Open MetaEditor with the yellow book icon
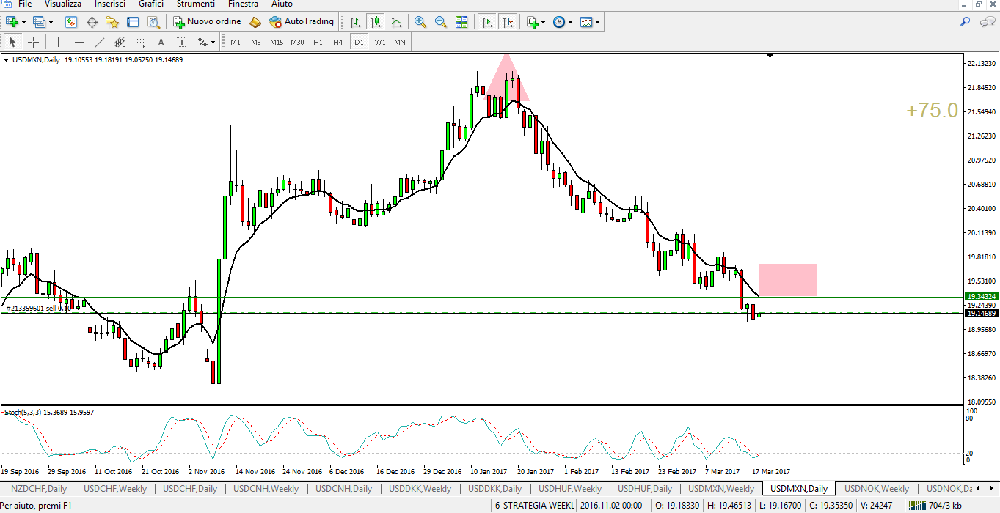This screenshot has width=1000, height=513. pyautogui.click(x=255, y=22)
